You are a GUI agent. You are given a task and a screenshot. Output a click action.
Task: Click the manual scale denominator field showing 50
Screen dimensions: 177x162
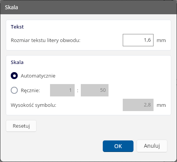pos(95,90)
